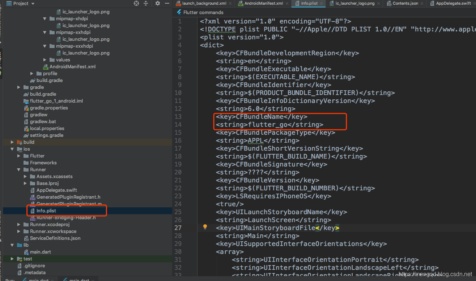
Task: Click the Dart file icon of main.dart in lib
Action: tap(26, 252)
